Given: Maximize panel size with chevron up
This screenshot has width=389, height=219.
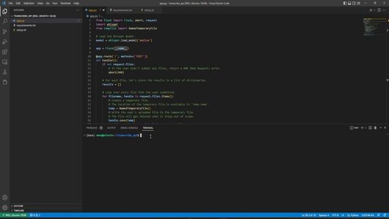Looking at the screenshot, I should coord(380,128).
